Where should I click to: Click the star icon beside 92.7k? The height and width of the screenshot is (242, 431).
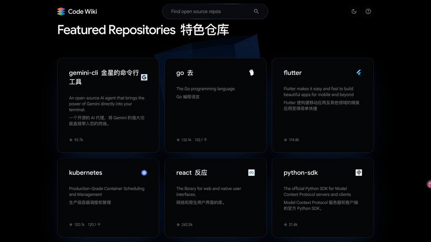tap(71, 140)
